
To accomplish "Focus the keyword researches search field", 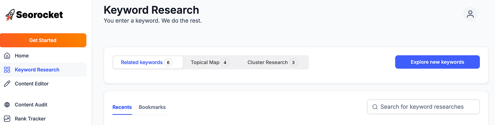I will (x=427, y=107).
